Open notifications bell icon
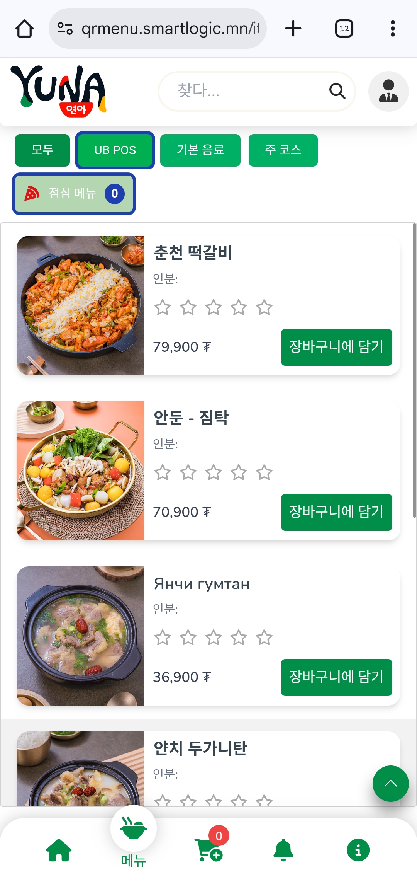The image size is (417, 883). tap(283, 850)
